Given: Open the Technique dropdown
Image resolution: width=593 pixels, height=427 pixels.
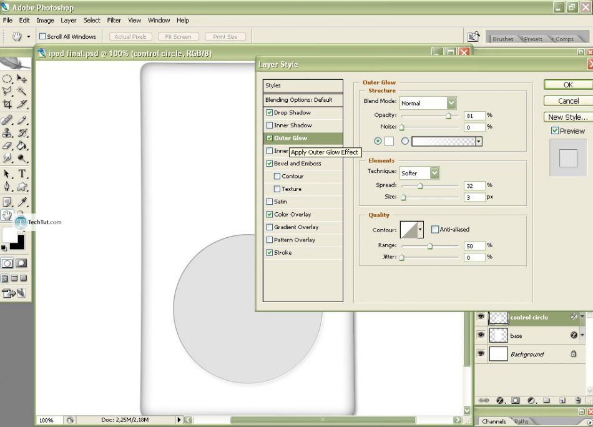Looking at the screenshot, I should point(434,173).
